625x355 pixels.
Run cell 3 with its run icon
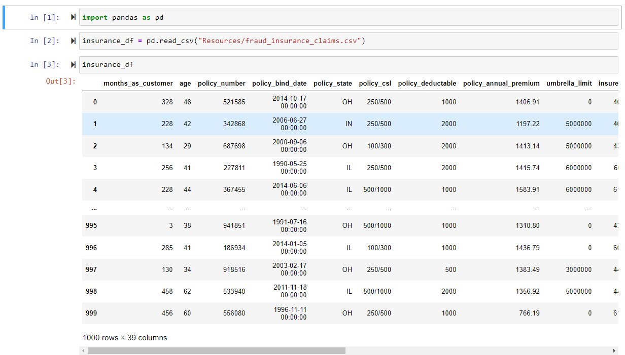click(74, 64)
